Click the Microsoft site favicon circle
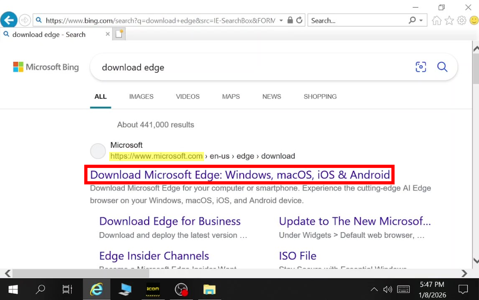This screenshot has width=479, height=300. (98, 151)
